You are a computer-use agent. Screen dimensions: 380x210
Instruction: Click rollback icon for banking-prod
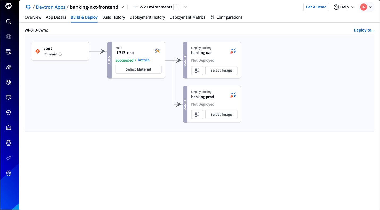197,115
